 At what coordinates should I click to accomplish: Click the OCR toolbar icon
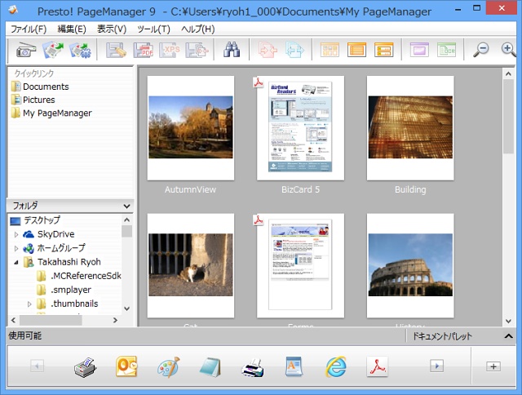[446, 50]
